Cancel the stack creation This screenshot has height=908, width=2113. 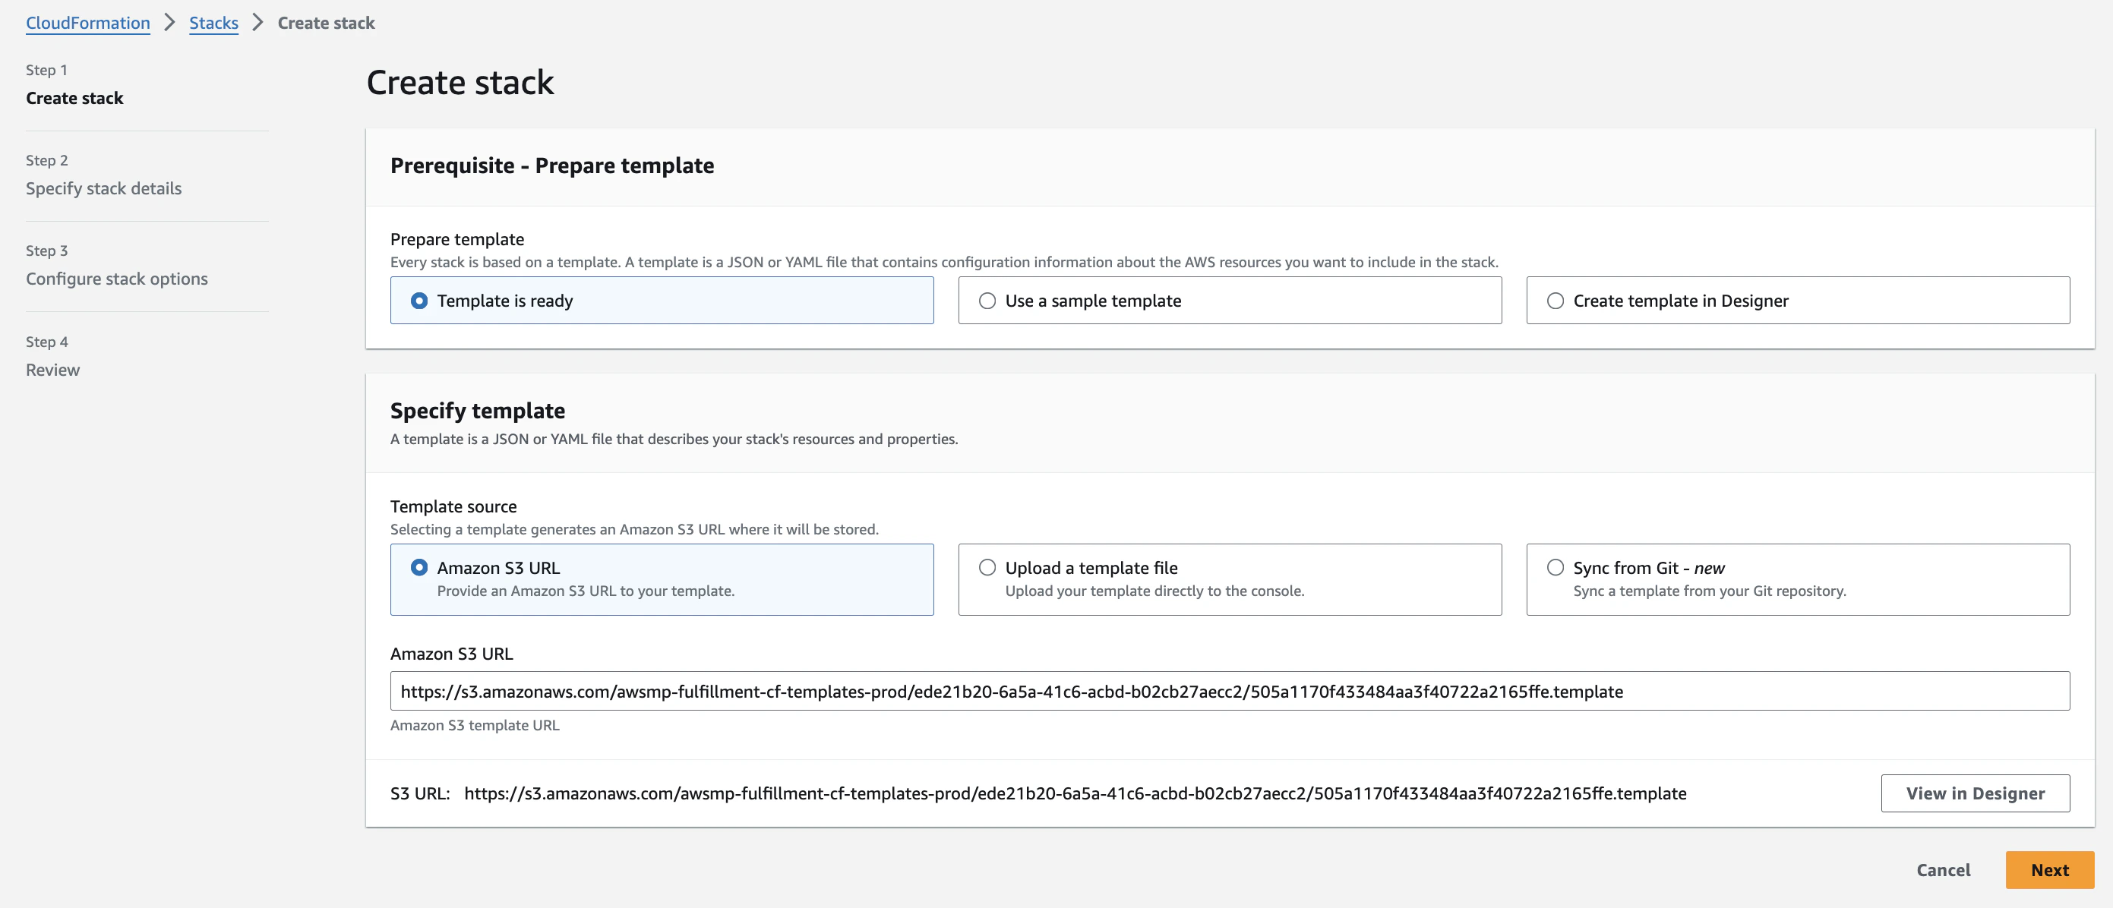tap(1942, 870)
